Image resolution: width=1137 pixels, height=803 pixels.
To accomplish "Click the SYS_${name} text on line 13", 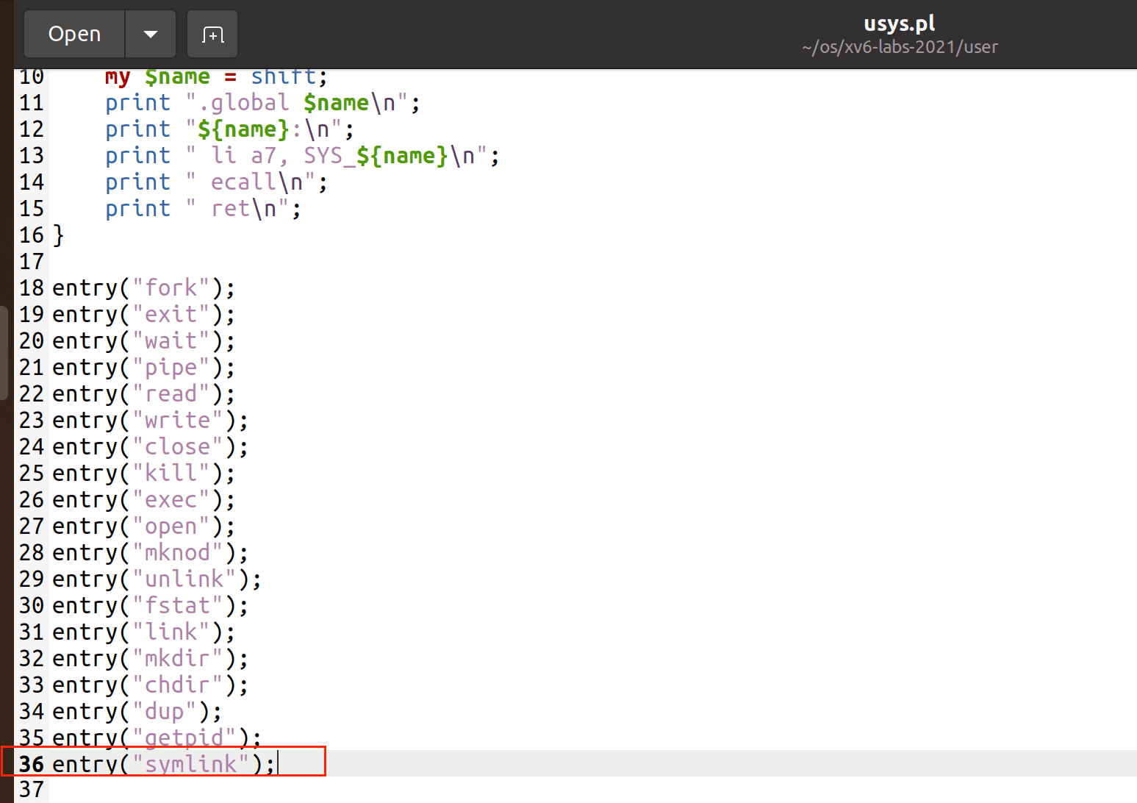I will pos(375,155).
